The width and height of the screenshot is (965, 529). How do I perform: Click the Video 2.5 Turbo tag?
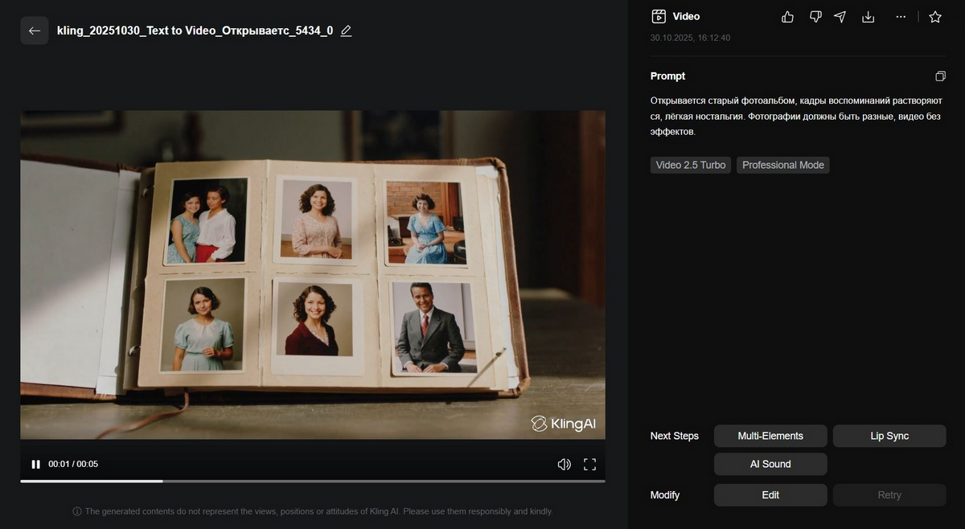click(x=691, y=165)
